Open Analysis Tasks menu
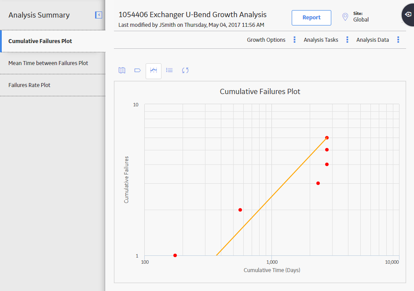Image resolution: width=414 pixels, height=291 pixels. 321,40
